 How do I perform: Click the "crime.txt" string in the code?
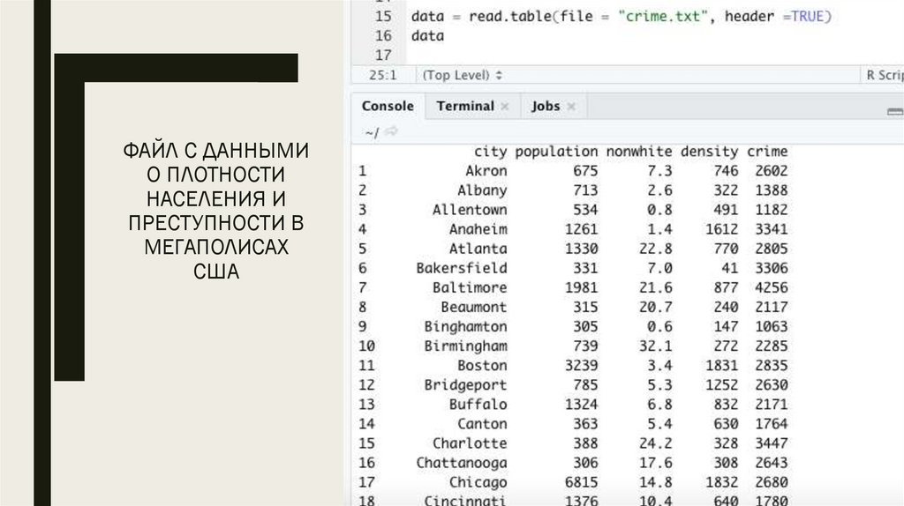669,17
